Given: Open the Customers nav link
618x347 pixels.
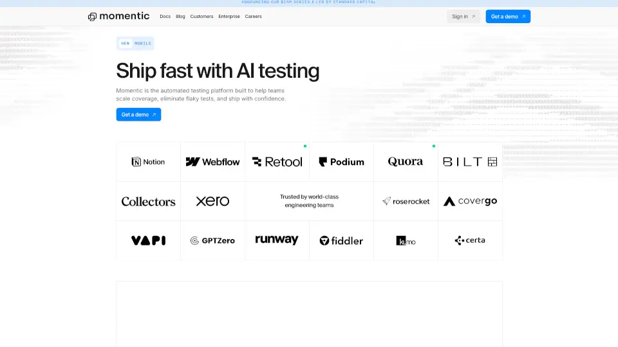Looking at the screenshot, I should click(201, 17).
